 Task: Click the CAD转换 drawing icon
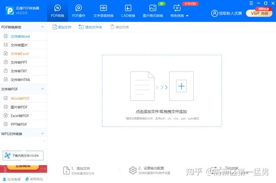pos(128,8)
